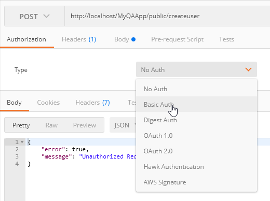
Task: Click line number 4 in the gutter
Action: (x=17, y=164)
